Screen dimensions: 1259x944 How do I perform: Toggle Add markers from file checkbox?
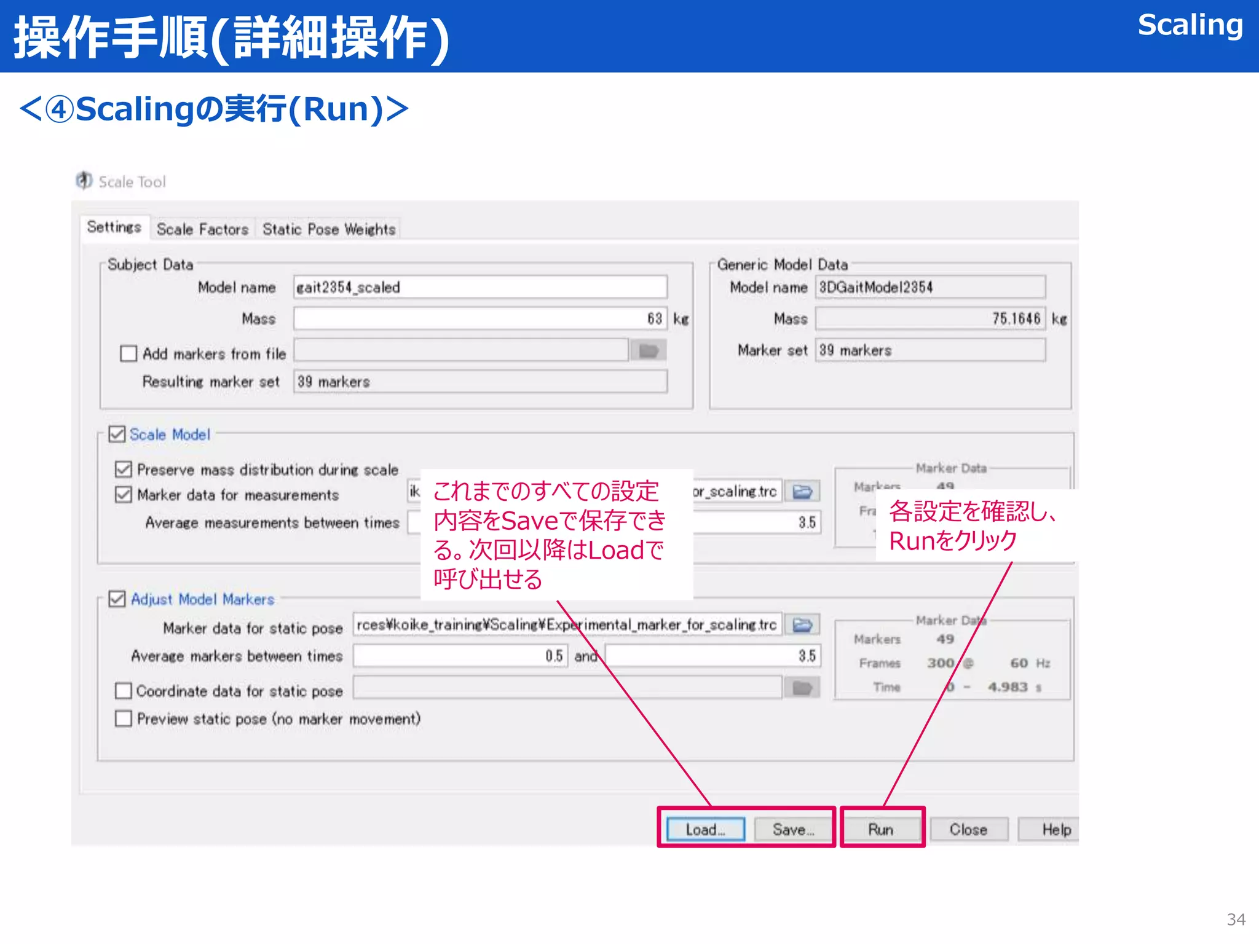click(x=128, y=353)
